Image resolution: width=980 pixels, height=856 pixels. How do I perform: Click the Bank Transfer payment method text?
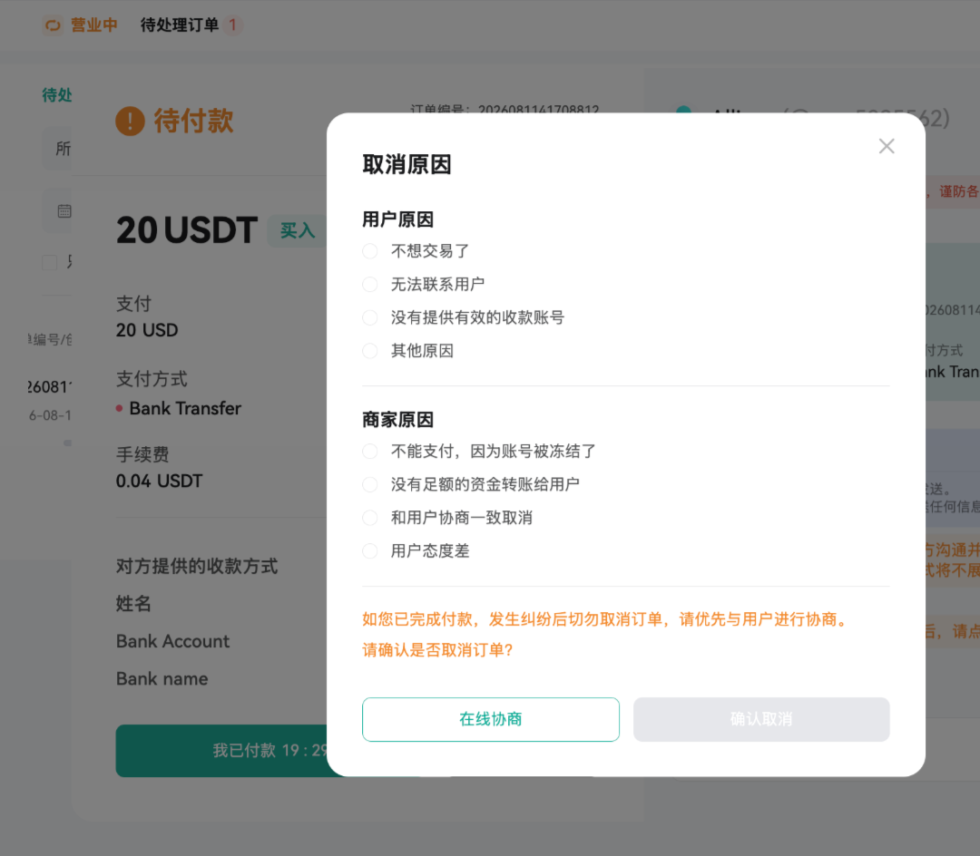185,408
